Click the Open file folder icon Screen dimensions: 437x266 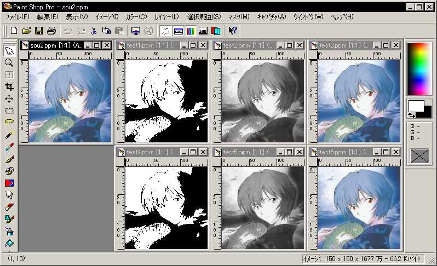(26, 31)
